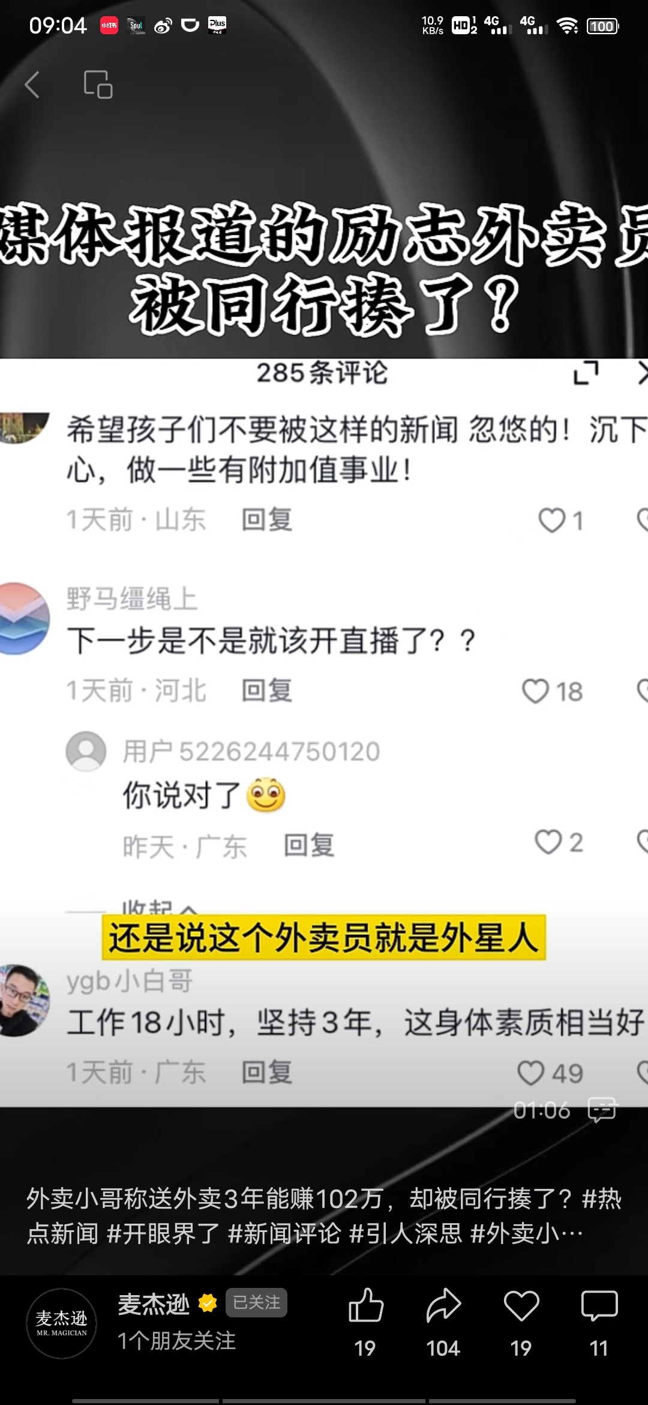Reply to 用户5226244750120's comment
This screenshot has height=1405, width=648.
tap(309, 845)
